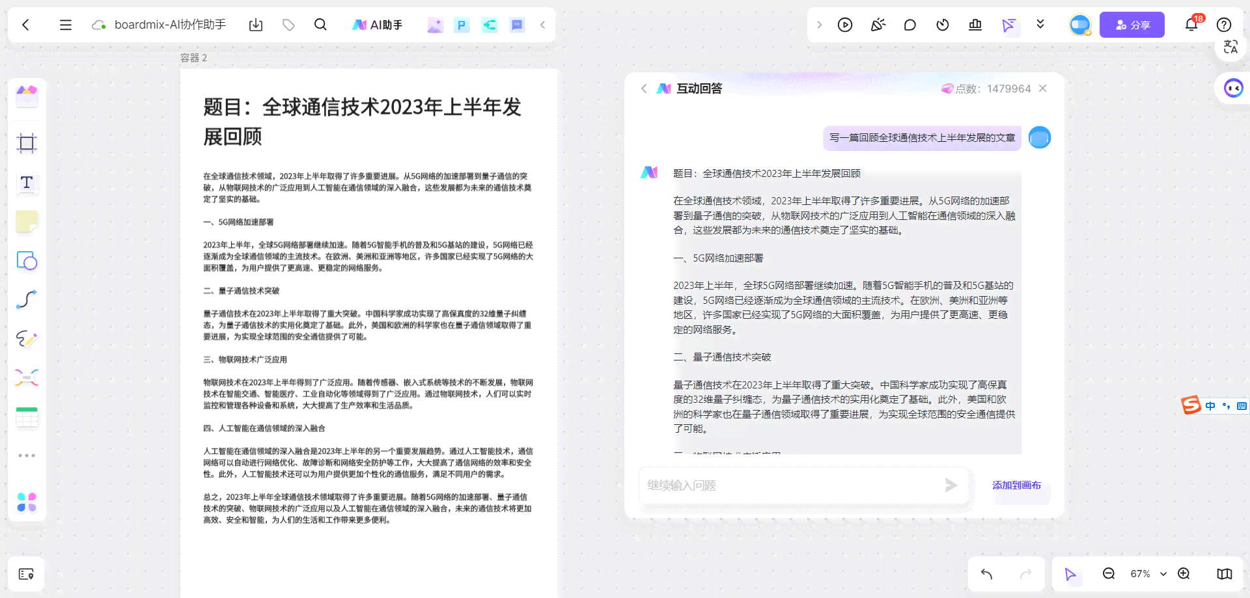Viewport: 1250px width, 598px height.
Task: Click the user avatar in top bar
Action: coord(1080,25)
